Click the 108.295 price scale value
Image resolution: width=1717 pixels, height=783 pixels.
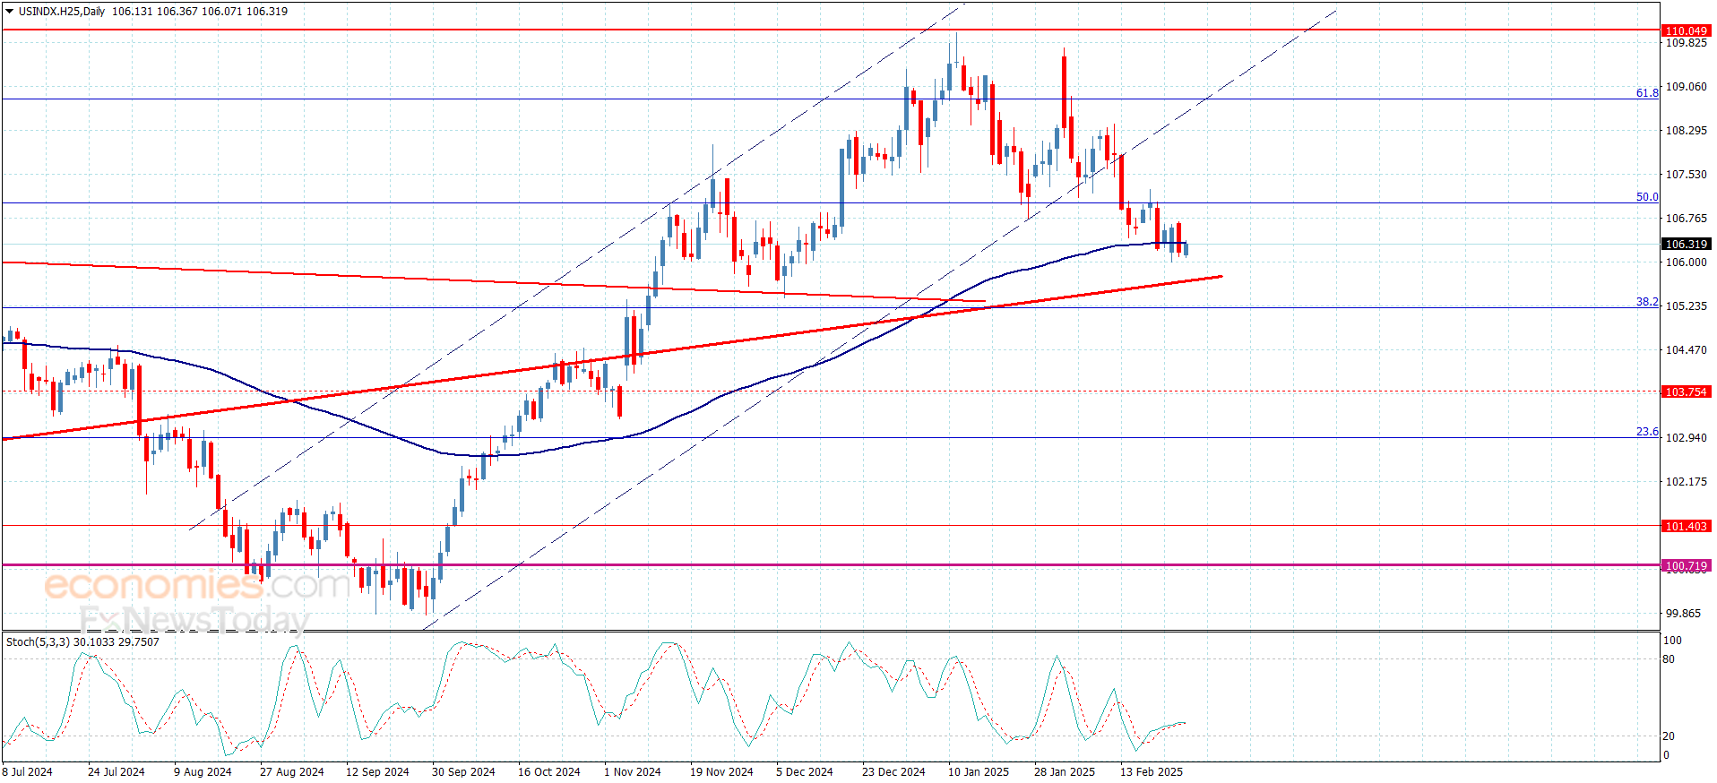[x=1687, y=131]
